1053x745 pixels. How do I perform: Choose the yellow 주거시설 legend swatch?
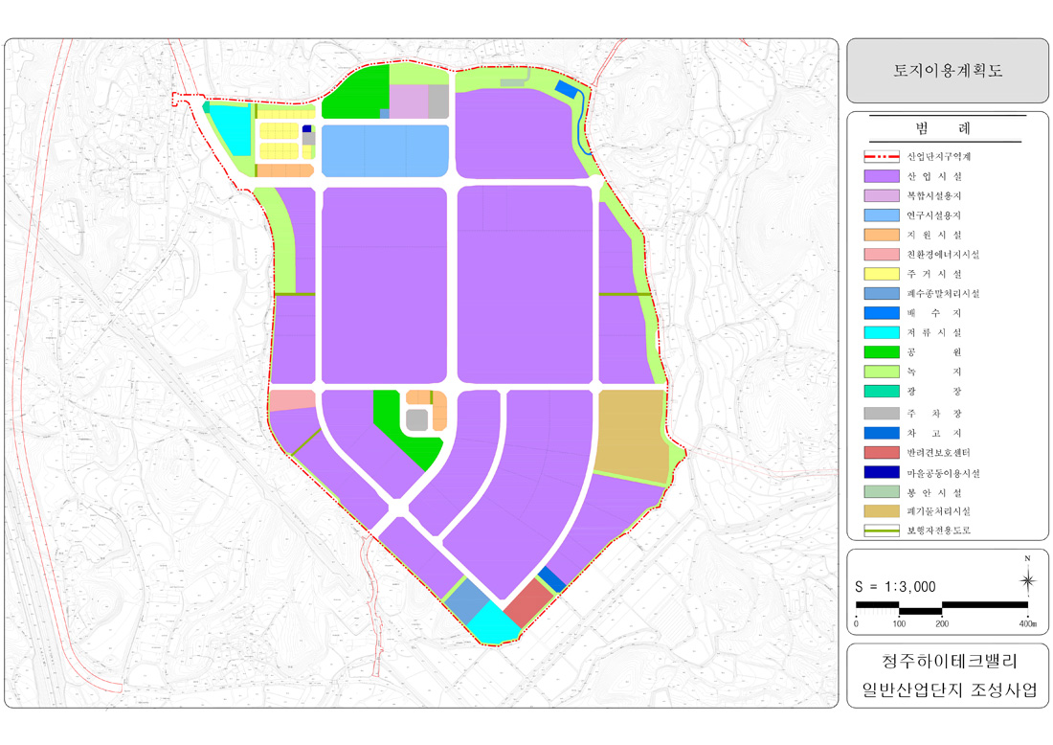click(881, 274)
